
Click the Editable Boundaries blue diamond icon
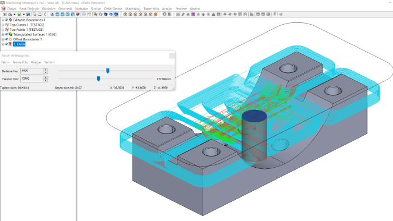(x=11, y=20)
